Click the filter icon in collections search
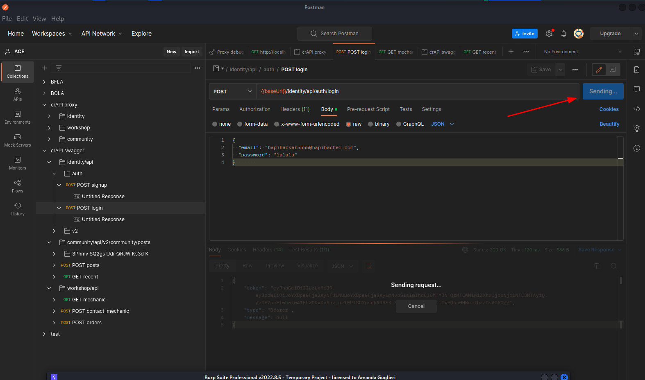645x380 pixels. [59, 68]
